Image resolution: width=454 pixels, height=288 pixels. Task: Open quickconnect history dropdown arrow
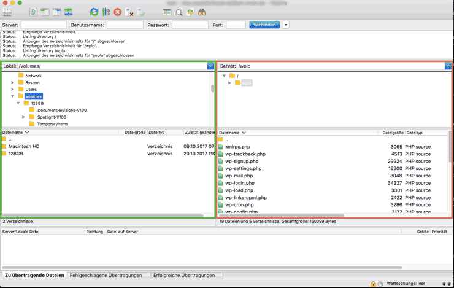(x=286, y=25)
